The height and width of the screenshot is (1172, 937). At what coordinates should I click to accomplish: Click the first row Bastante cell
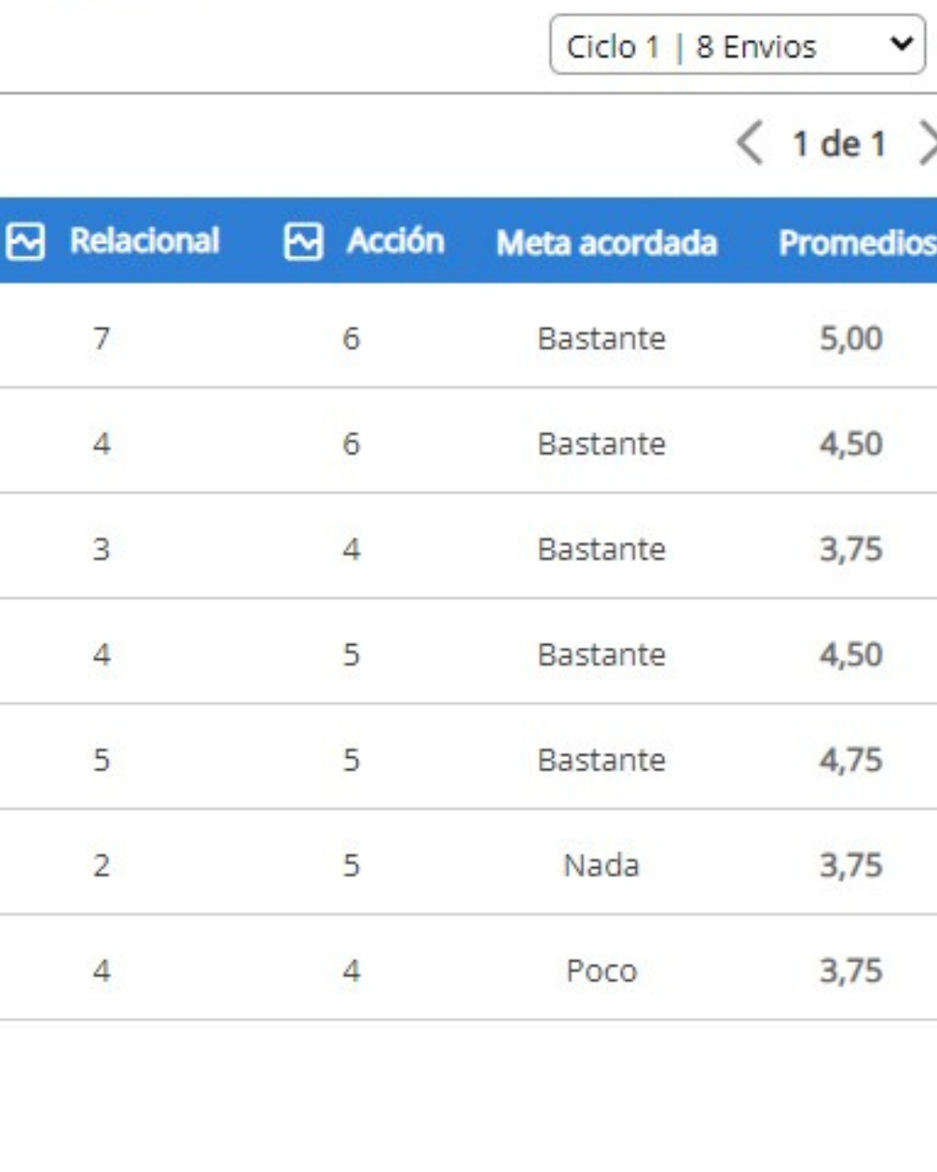[x=601, y=338]
